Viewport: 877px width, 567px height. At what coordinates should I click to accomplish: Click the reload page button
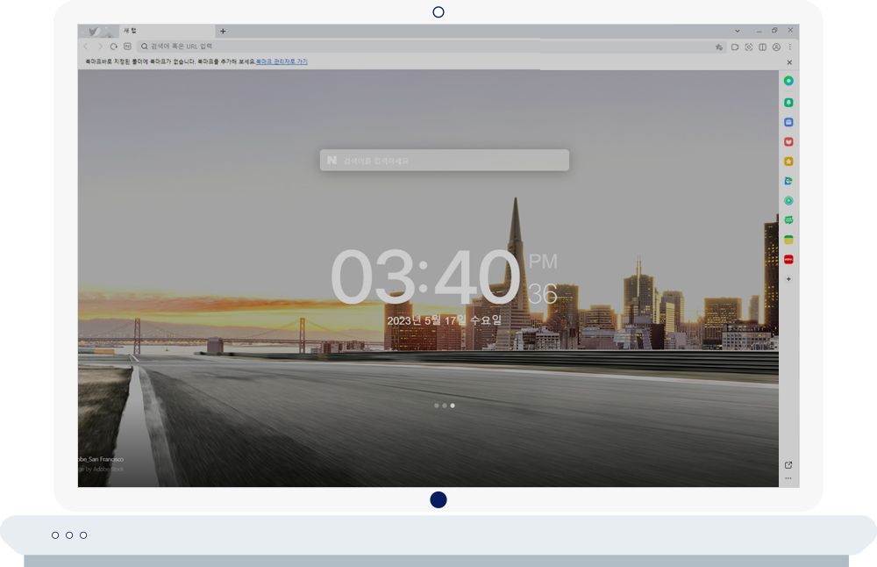point(113,47)
